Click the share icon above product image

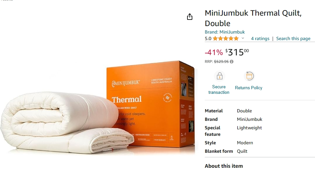(190, 17)
